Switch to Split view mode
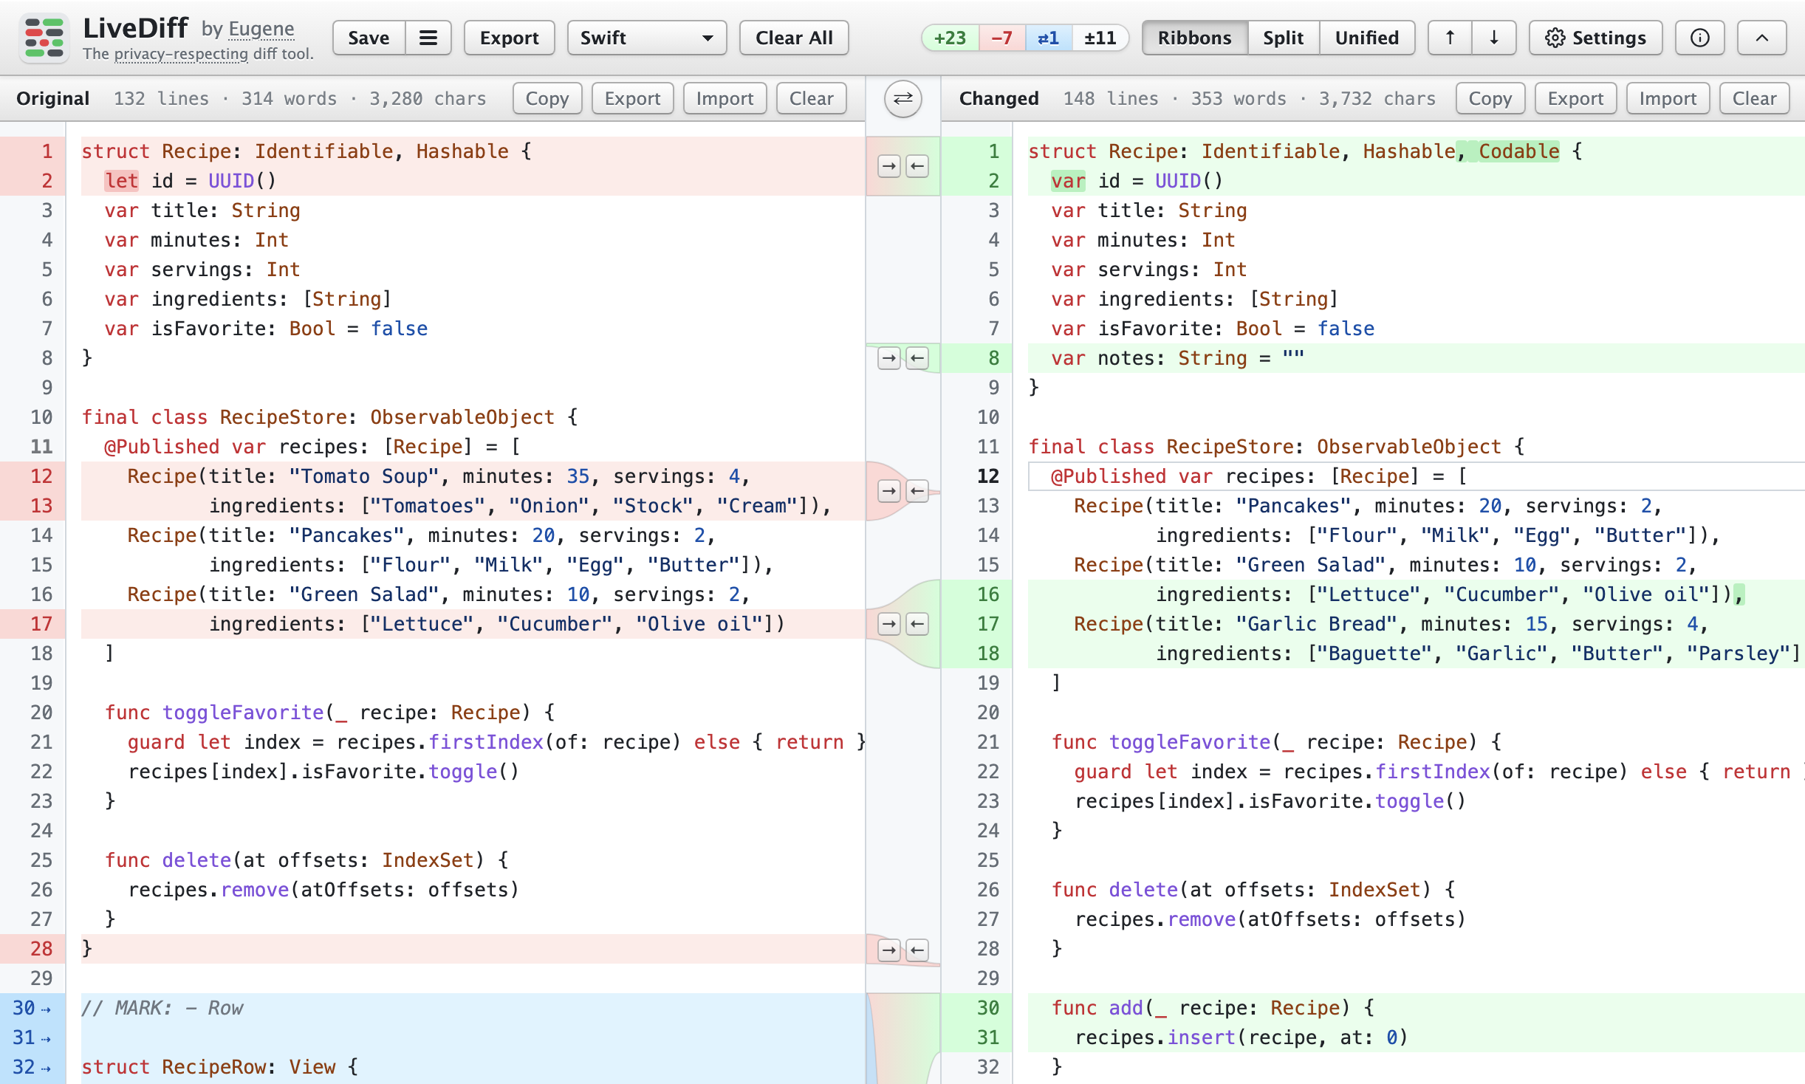Image resolution: width=1805 pixels, height=1084 pixels. [x=1283, y=38]
